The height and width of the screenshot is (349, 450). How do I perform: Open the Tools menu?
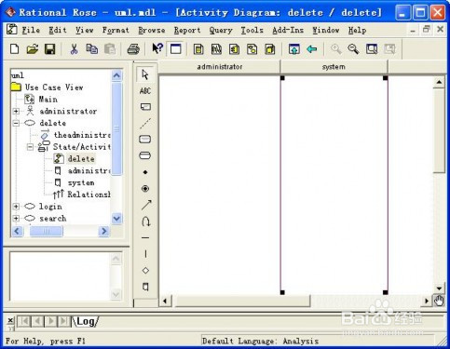pos(252,30)
